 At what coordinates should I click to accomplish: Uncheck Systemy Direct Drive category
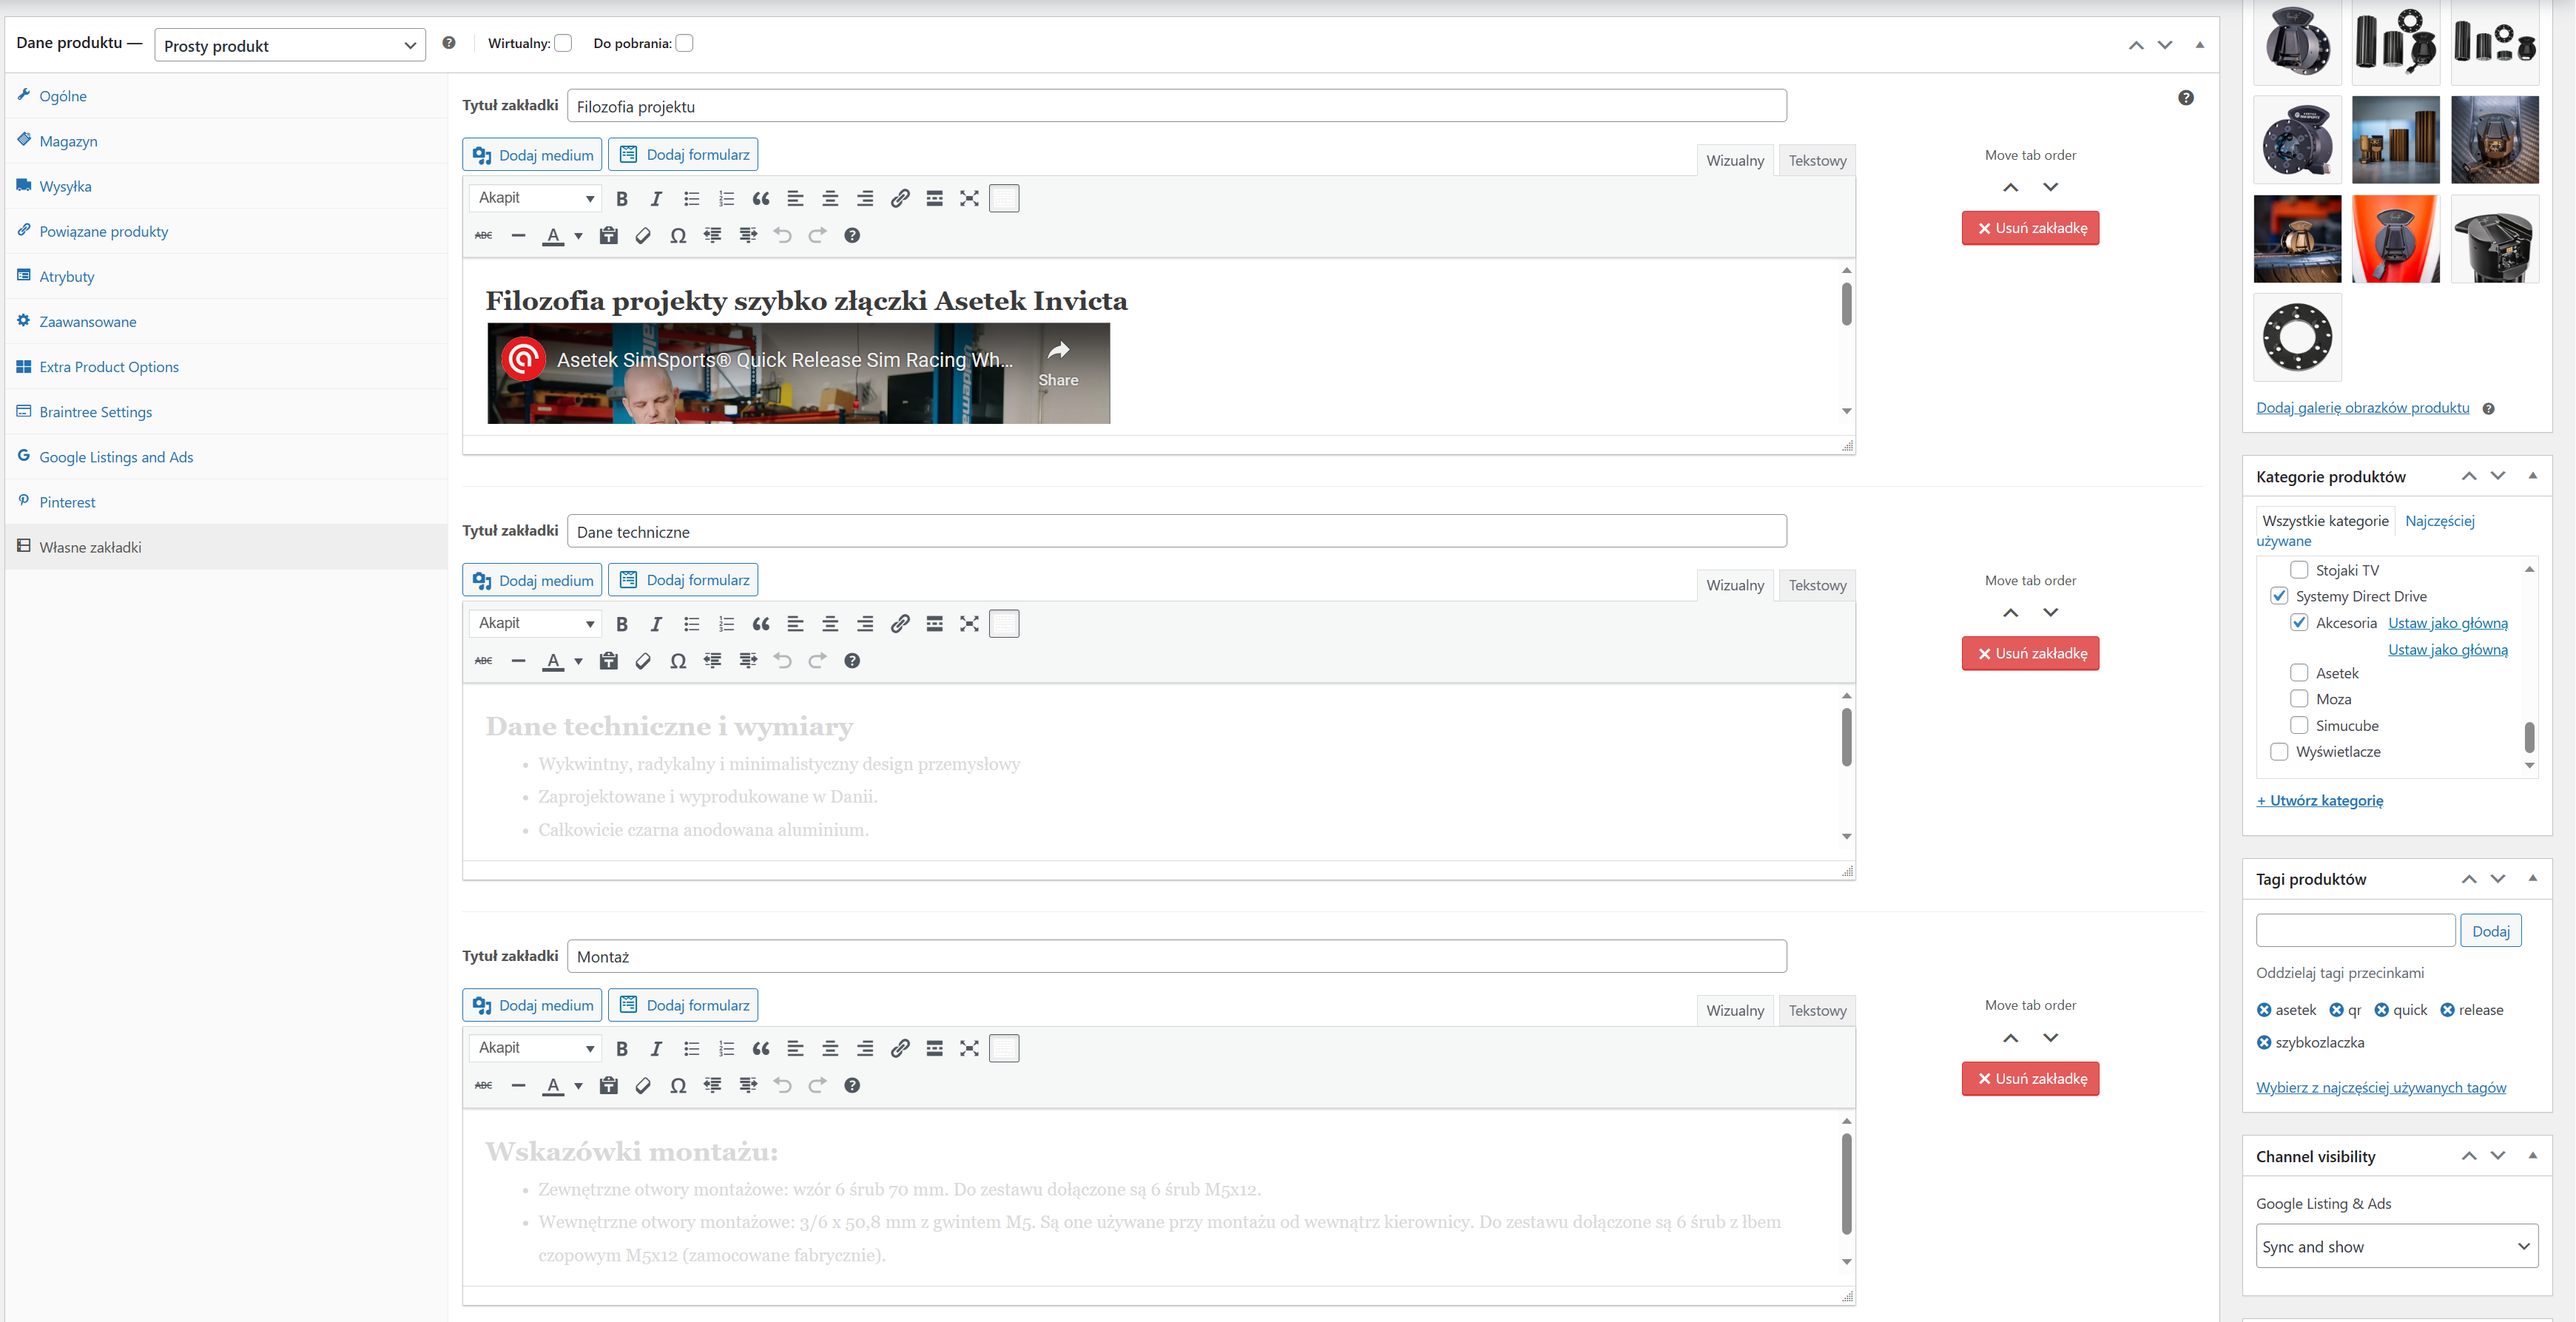(x=2280, y=596)
